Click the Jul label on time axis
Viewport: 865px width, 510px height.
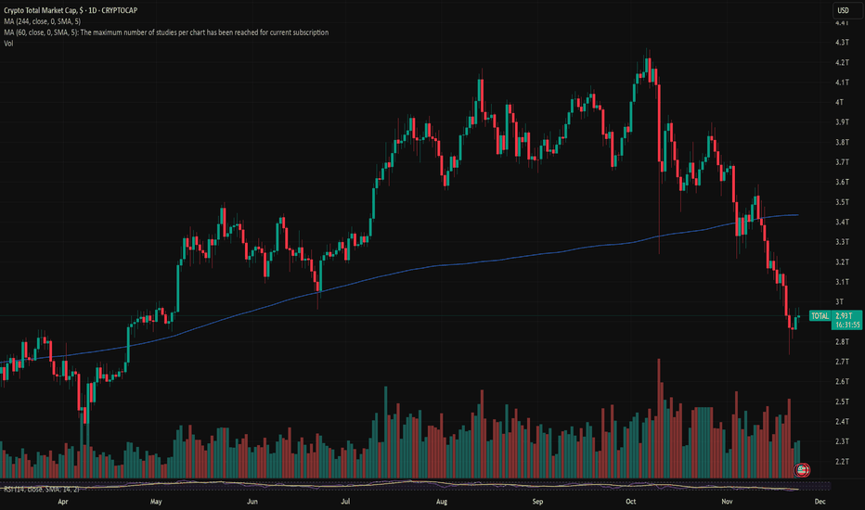(x=344, y=502)
